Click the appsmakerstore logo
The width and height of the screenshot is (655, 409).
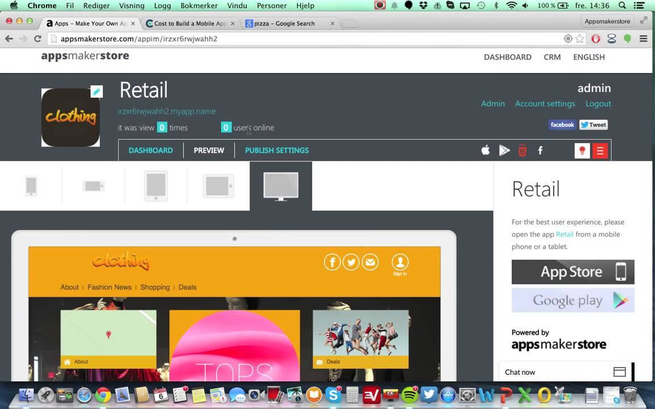(x=85, y=56)
